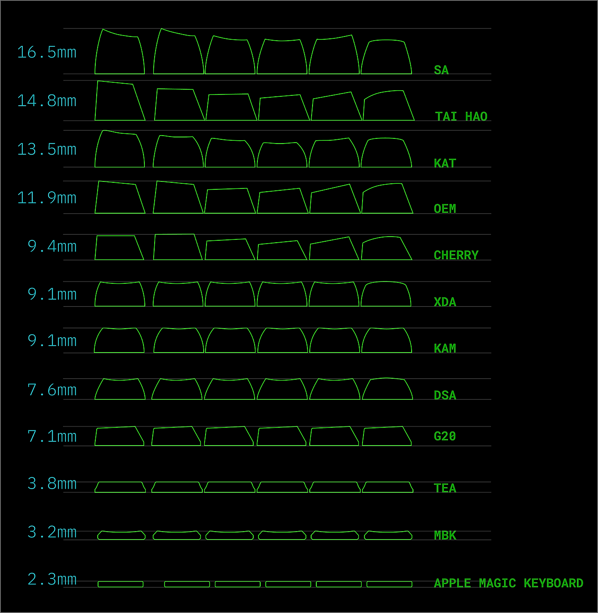Click the 3.8mm height value
Viewport: 598px width, 613px height.
[x=52, y=484]
